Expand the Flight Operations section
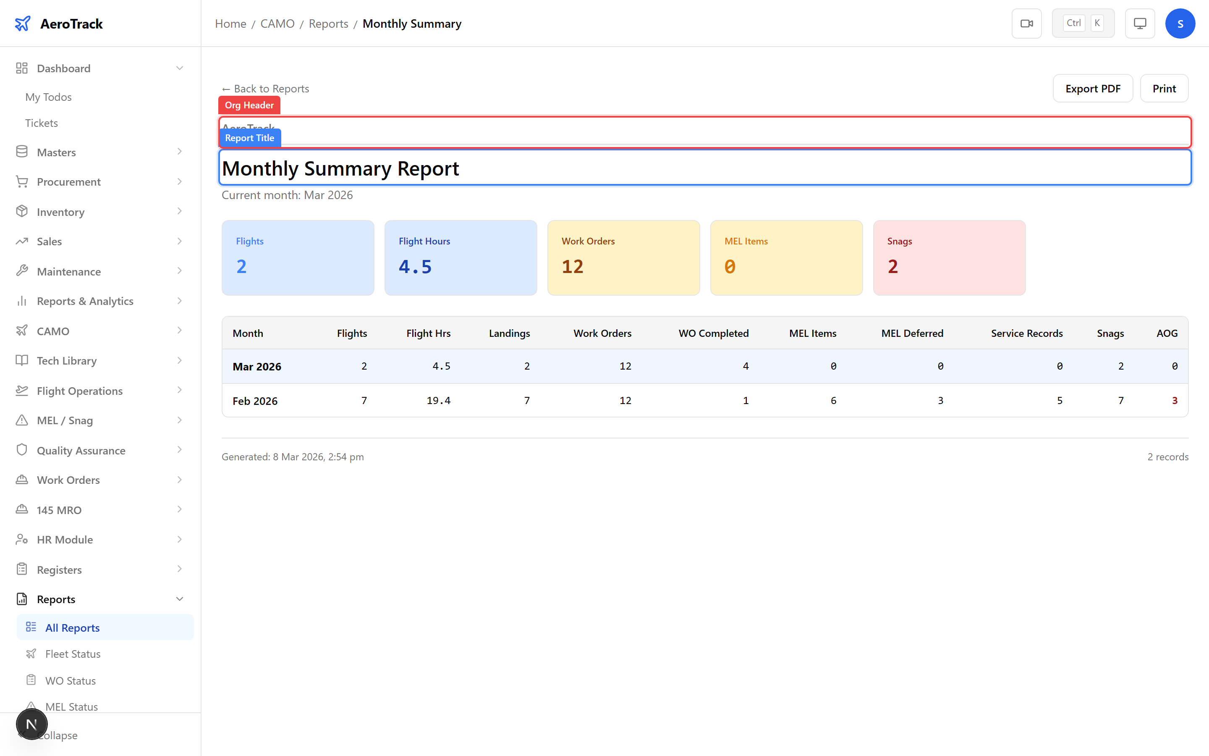Viewport: 1209px width, 756px height. (180, 391)
